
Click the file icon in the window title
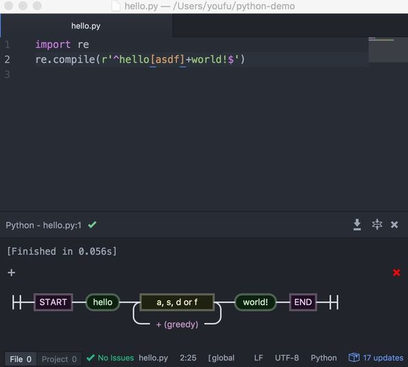tap(116, 6)
